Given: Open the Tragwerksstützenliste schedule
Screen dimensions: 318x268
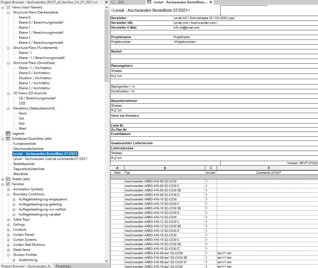Looking at the screenshot, I should (x=29, y=169).
